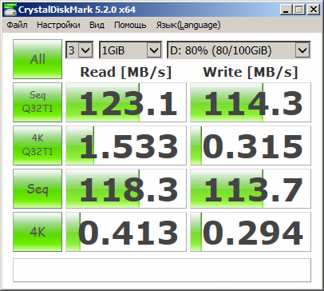Select the 4K read value 0.413

coord(126,232)
